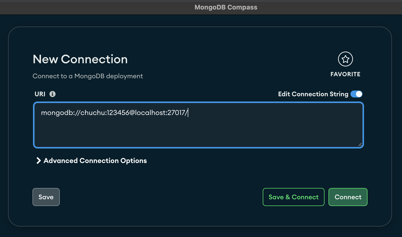This screenshot has height=237, width=402.
Task: Click the textarea resize handle icon
Action: (360, 144)
